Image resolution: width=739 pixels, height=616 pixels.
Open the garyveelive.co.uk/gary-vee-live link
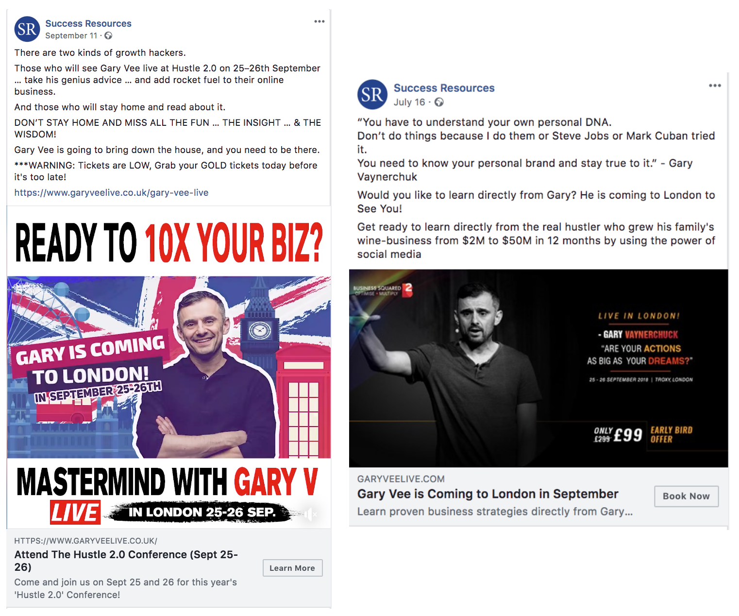tap(111, 192)
